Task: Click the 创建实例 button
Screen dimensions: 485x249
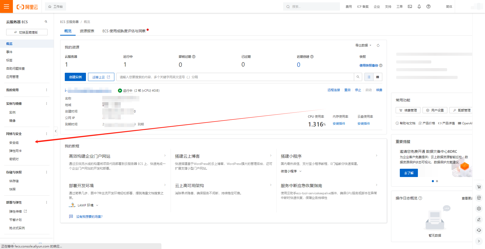Action: (x=75, y=77)
